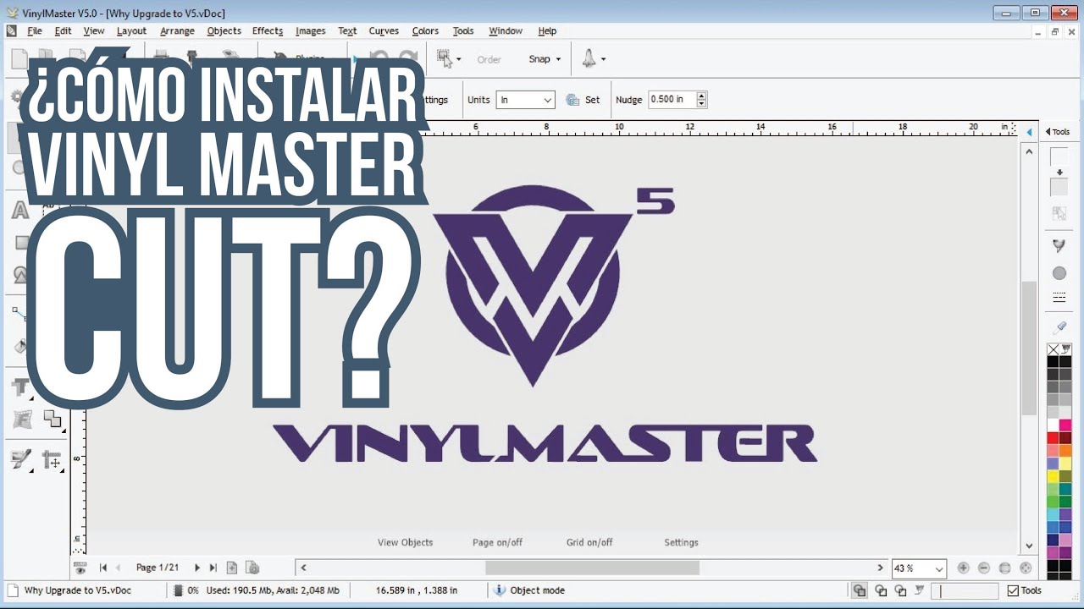Toggle the eye view icon near page navigator
Viewport: 1084px width, 609px height.
80,568
